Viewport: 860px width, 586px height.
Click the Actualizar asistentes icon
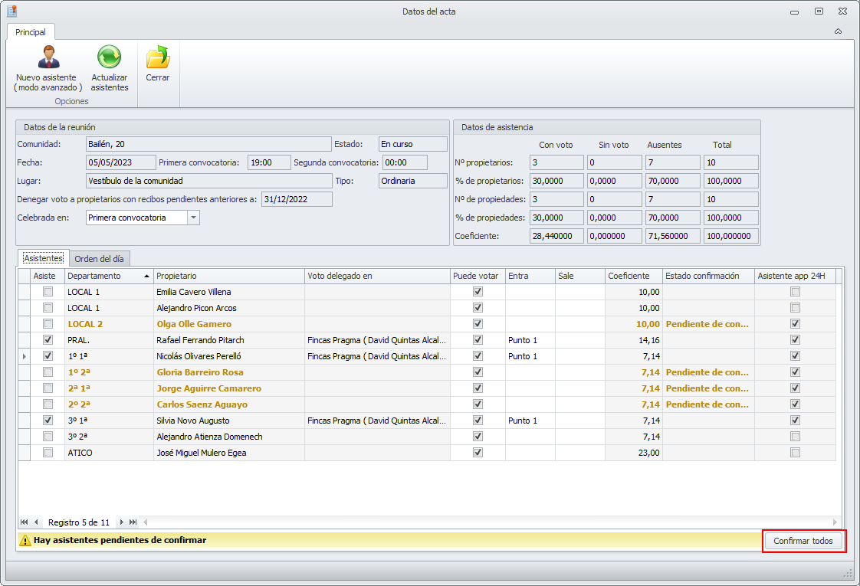110,57
